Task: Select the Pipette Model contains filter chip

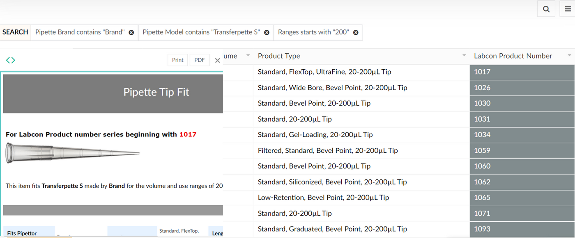Action: click(206, 32)
